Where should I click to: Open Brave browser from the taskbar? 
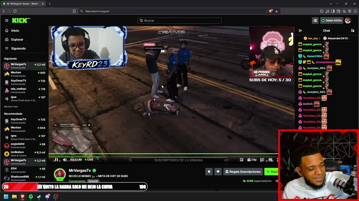(22, 197)
